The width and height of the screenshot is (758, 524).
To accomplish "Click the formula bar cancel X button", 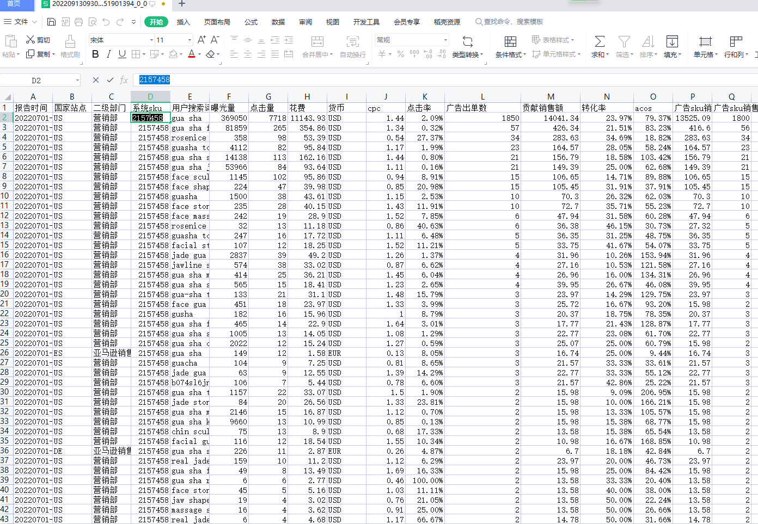I will 96,80.
